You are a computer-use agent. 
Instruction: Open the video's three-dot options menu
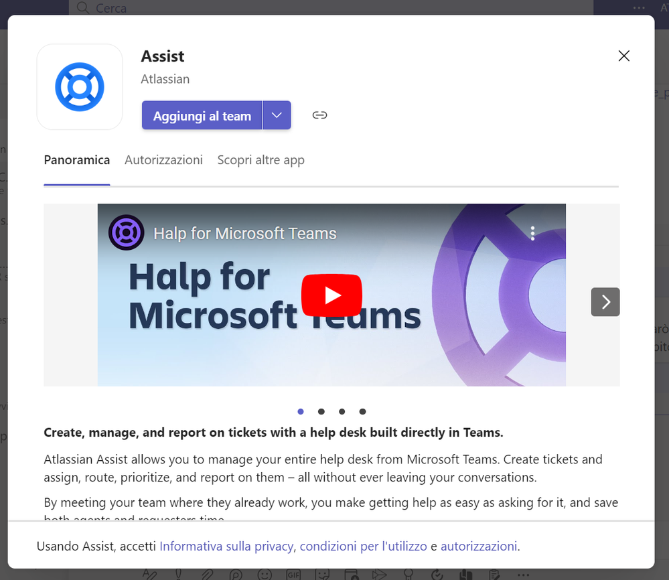click(x=532, y=233)
